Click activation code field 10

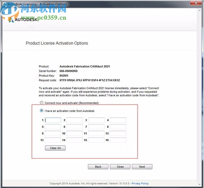tap(75, 133)
